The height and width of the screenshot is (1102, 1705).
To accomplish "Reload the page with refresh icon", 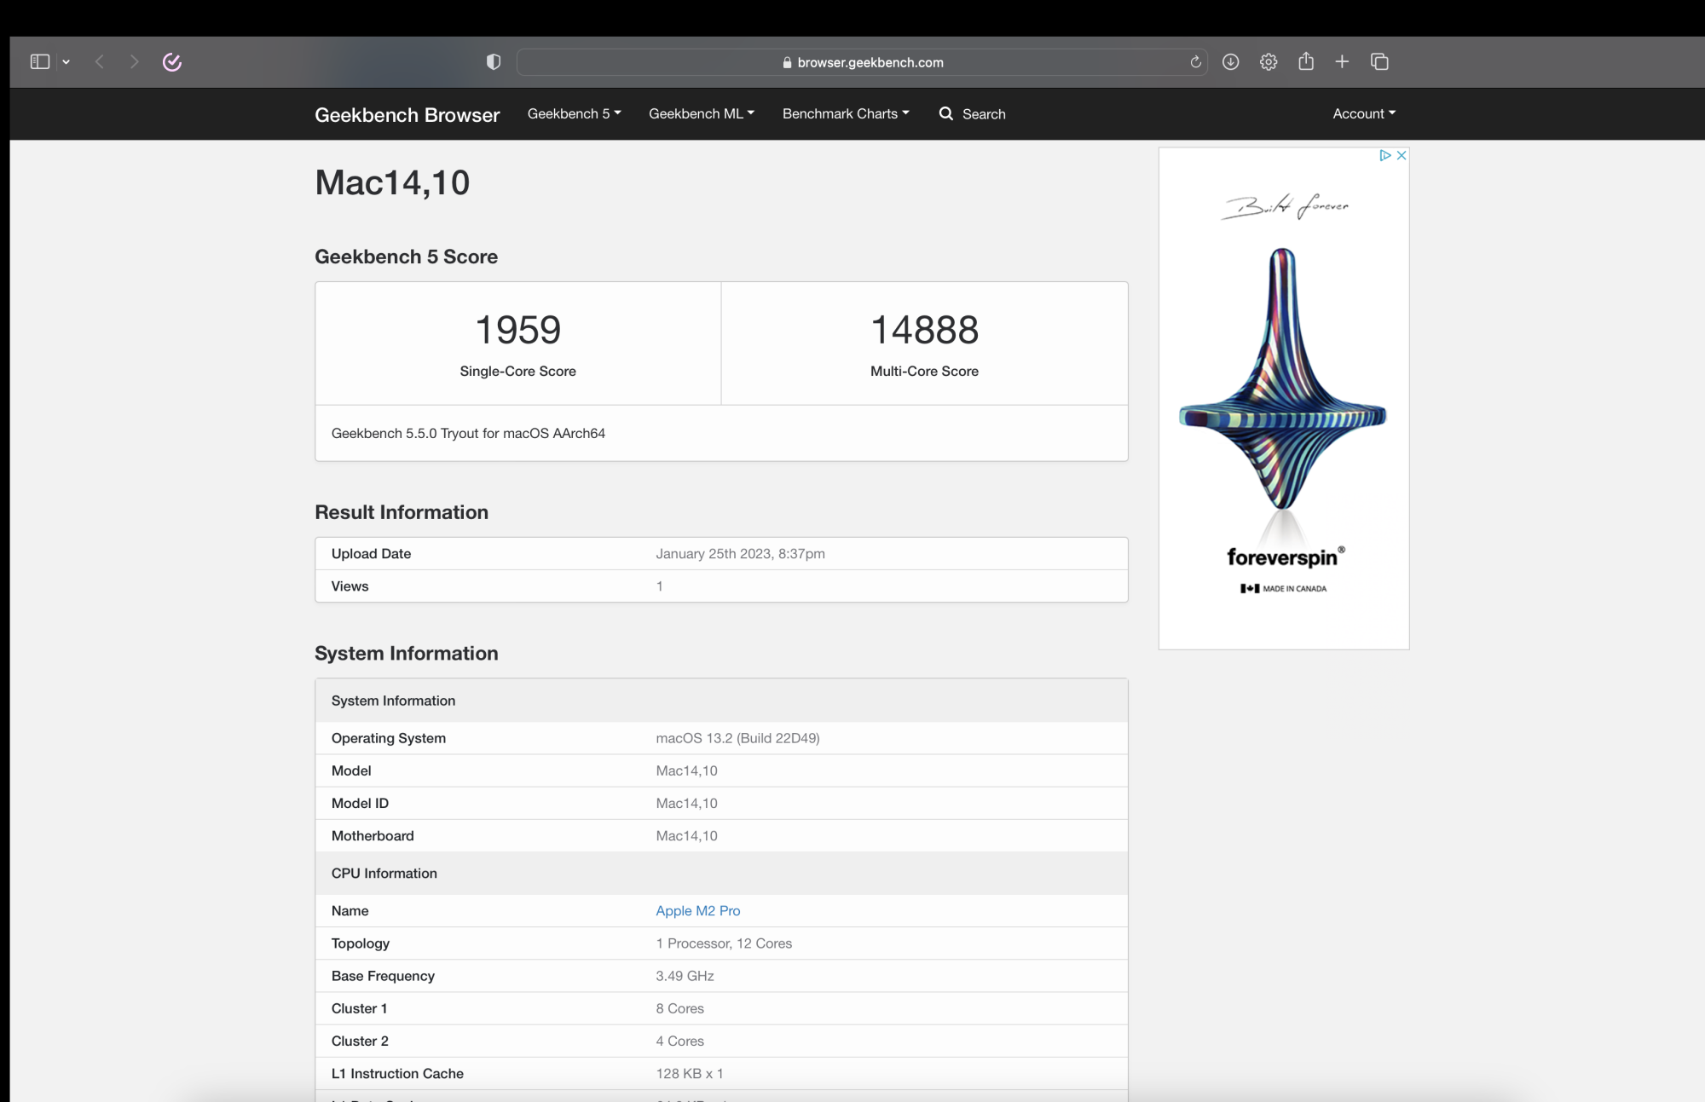I will click(1195, 61).
